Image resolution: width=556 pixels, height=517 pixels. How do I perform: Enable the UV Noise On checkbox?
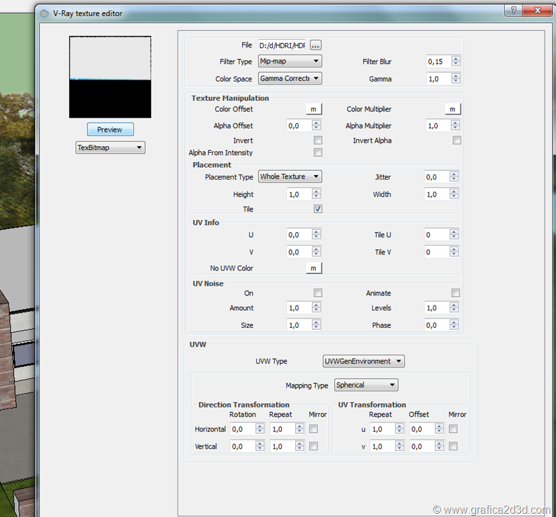pyautogui.click(x=318, y=294)
